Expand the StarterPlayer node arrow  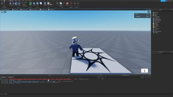pyautogui.click(x=152, y=26)
